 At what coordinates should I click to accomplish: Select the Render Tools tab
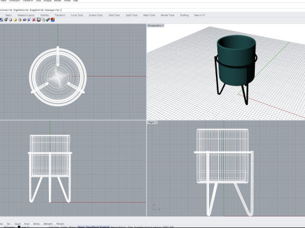[x=167, y=15]
